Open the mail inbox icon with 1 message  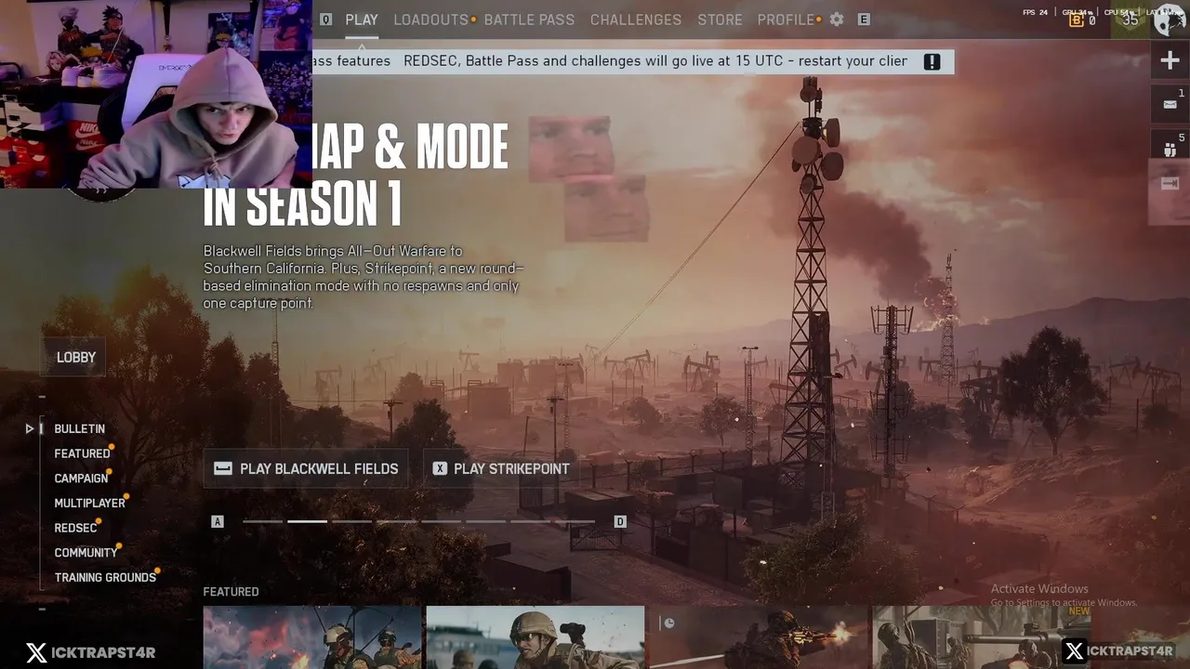[x=1170, y=104]
